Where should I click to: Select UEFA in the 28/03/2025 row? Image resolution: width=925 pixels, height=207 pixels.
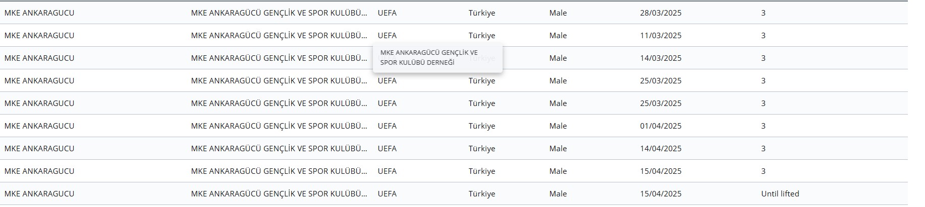(387, 13)
